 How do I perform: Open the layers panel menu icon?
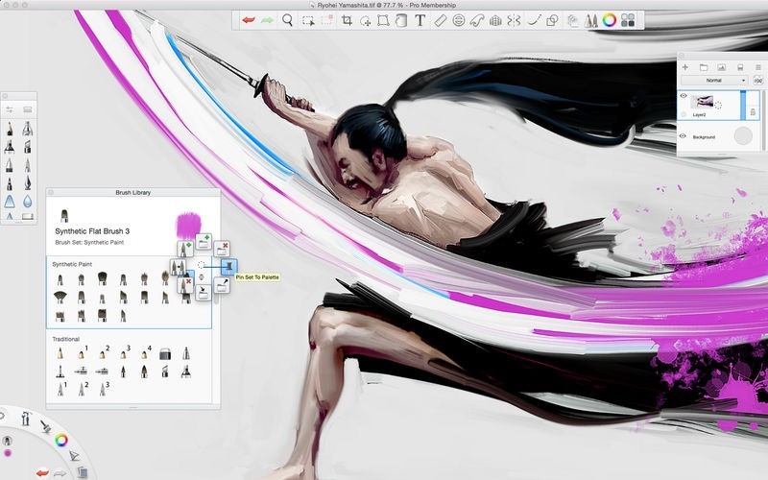[x=757, y=67]
